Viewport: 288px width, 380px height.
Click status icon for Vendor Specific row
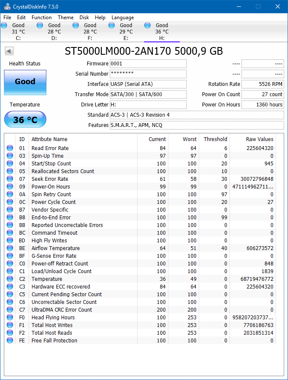(10, 209)
